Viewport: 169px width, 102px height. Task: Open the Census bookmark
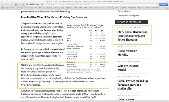103,8
